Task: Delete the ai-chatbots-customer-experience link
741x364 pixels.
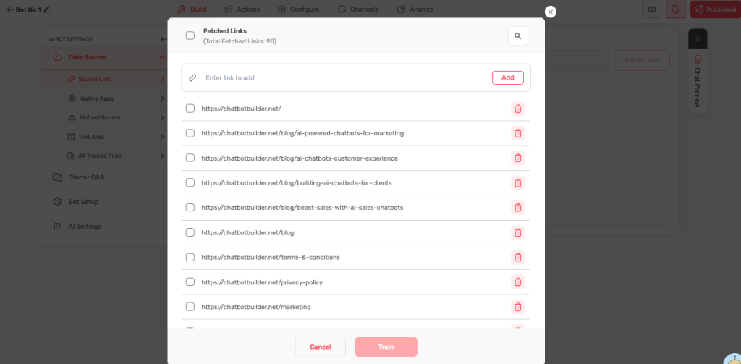Action: click(x=518, y=158)
